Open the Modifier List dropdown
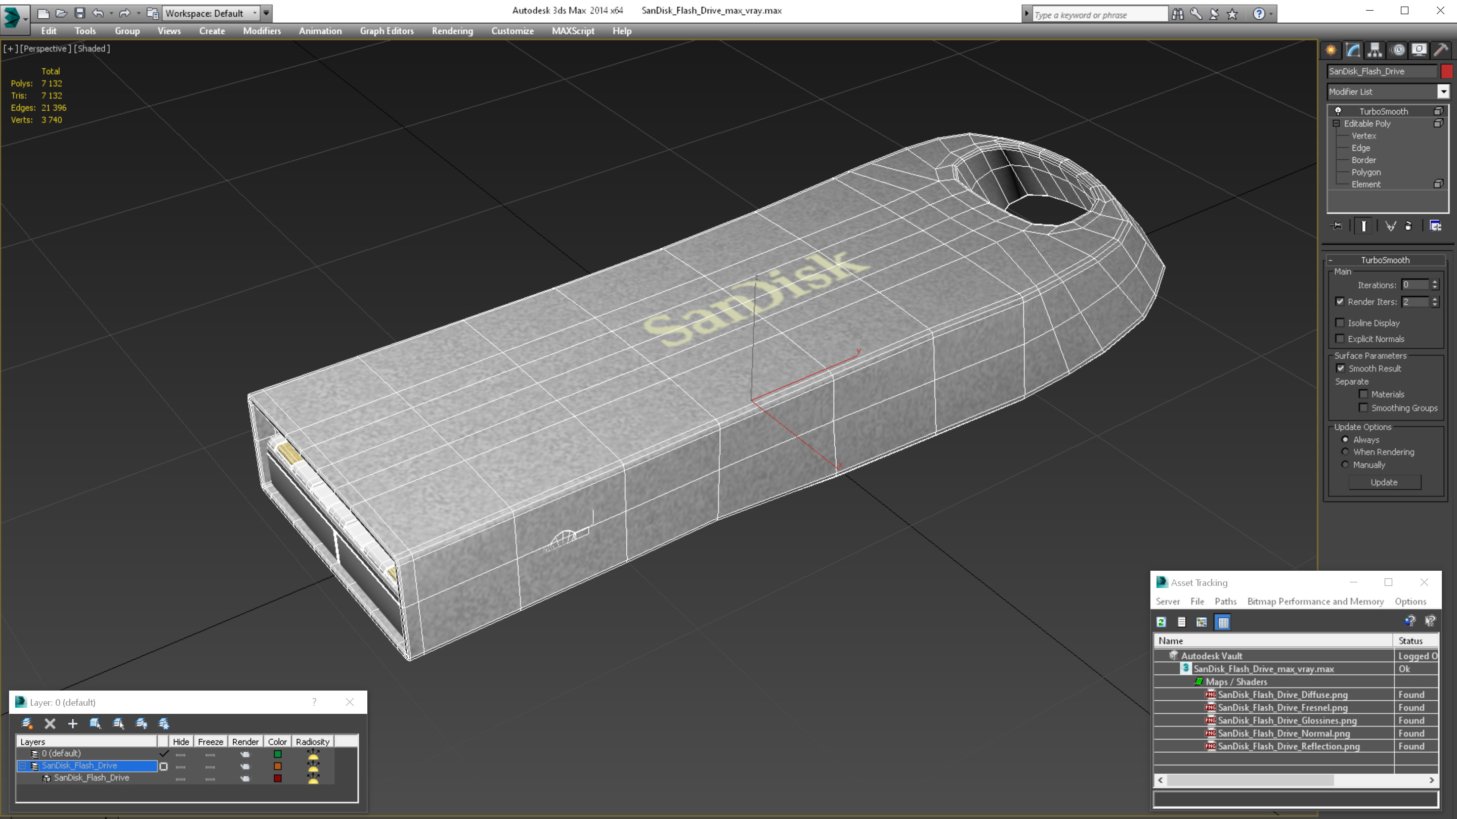 1443,92
